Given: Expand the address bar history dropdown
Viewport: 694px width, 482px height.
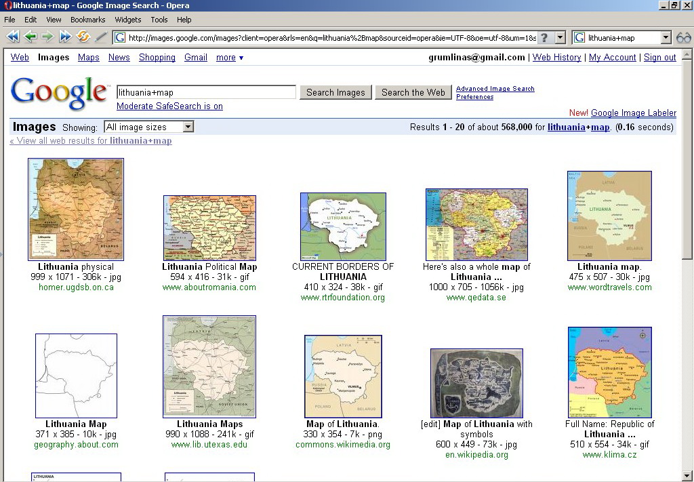Looking at the screenshot, I should [560, 38].
